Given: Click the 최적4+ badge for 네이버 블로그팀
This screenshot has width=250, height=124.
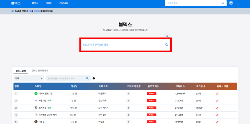Looking at the screenshot, I should point(152,94).
